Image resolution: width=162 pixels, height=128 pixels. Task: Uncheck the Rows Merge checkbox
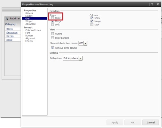click(52, 21)
